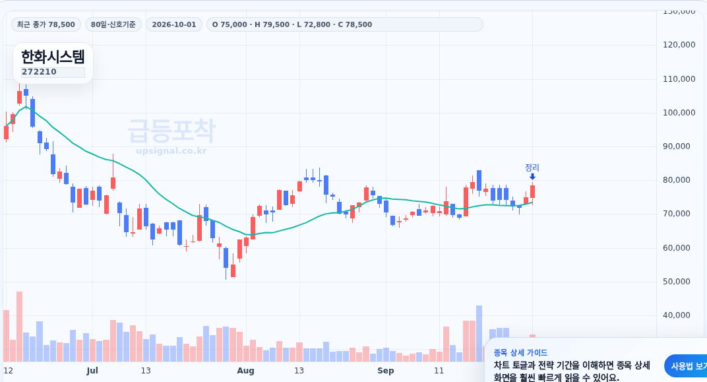
Task: Click the 정리 signal marker above the last candle
Action: click(x=532, y=171)
